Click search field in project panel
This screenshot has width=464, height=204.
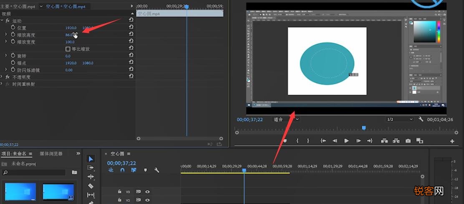[33, 172]
